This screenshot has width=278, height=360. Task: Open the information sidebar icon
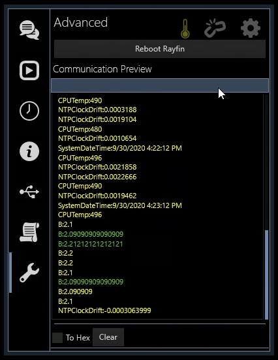pos(29,151)
